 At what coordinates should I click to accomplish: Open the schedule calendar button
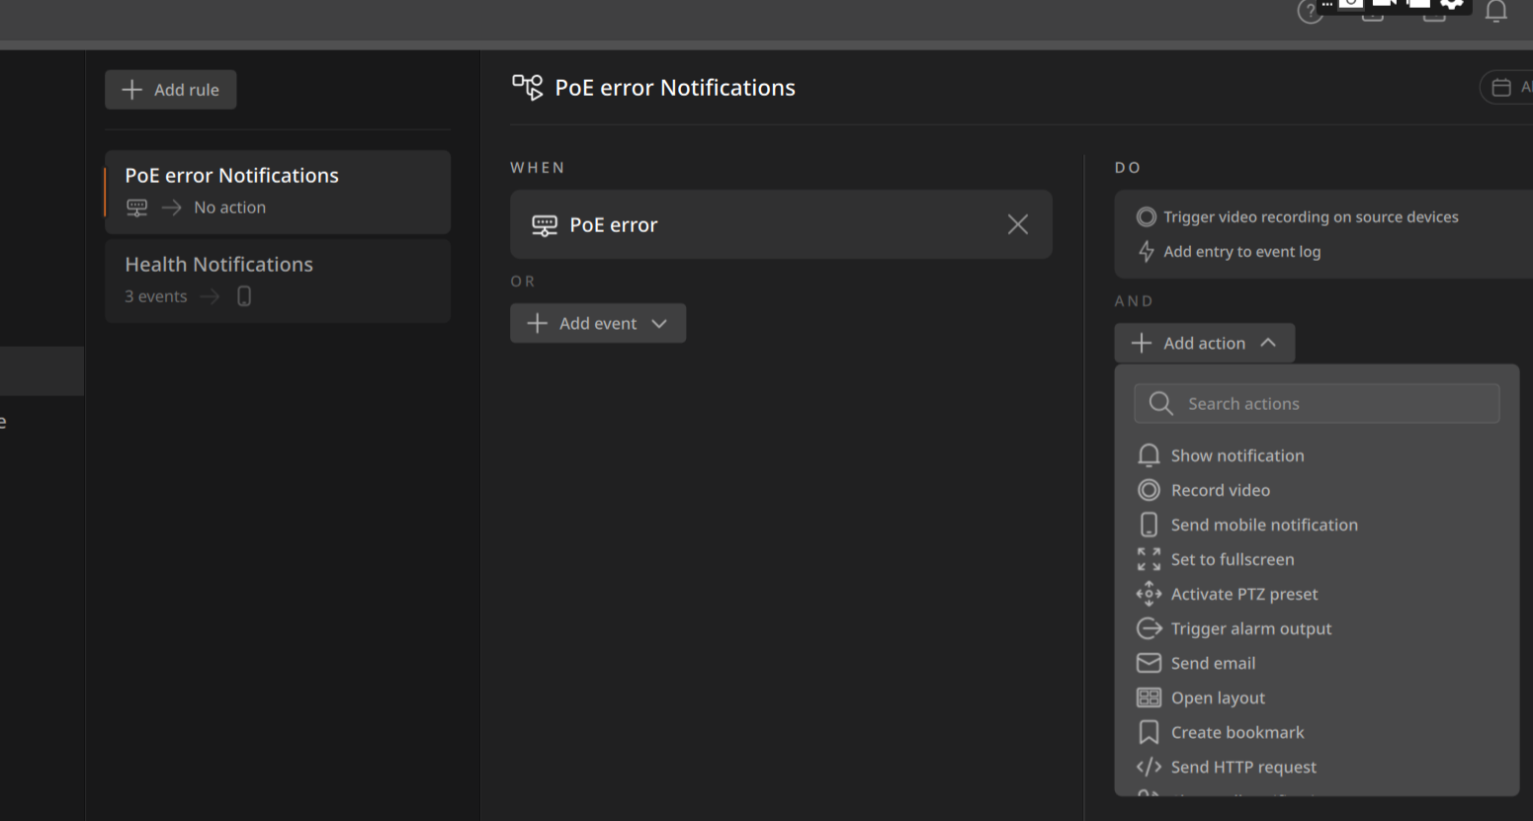pyautogui.click(x=1506, y=87)
